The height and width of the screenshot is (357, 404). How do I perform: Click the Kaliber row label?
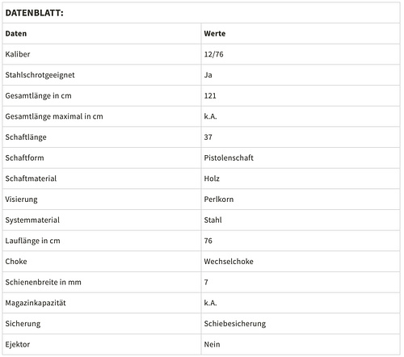click(18, 54)
